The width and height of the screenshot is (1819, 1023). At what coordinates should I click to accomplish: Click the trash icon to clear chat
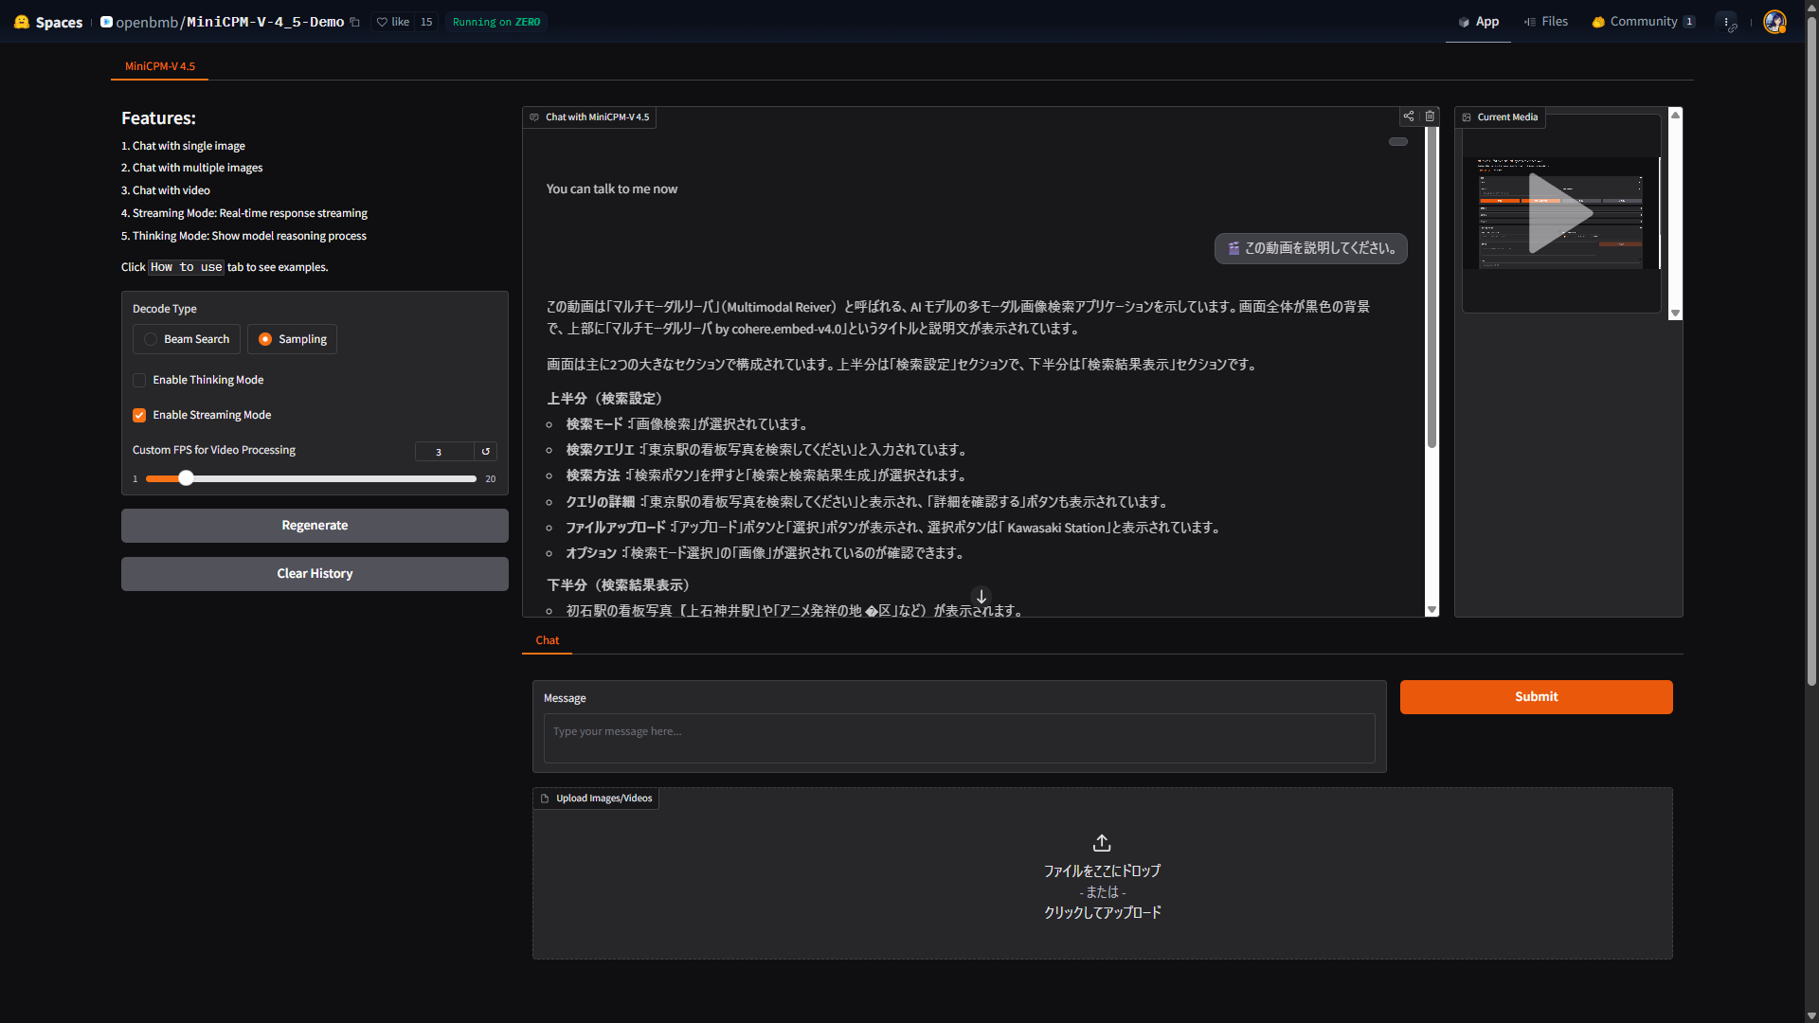(x=1431, y=117)
